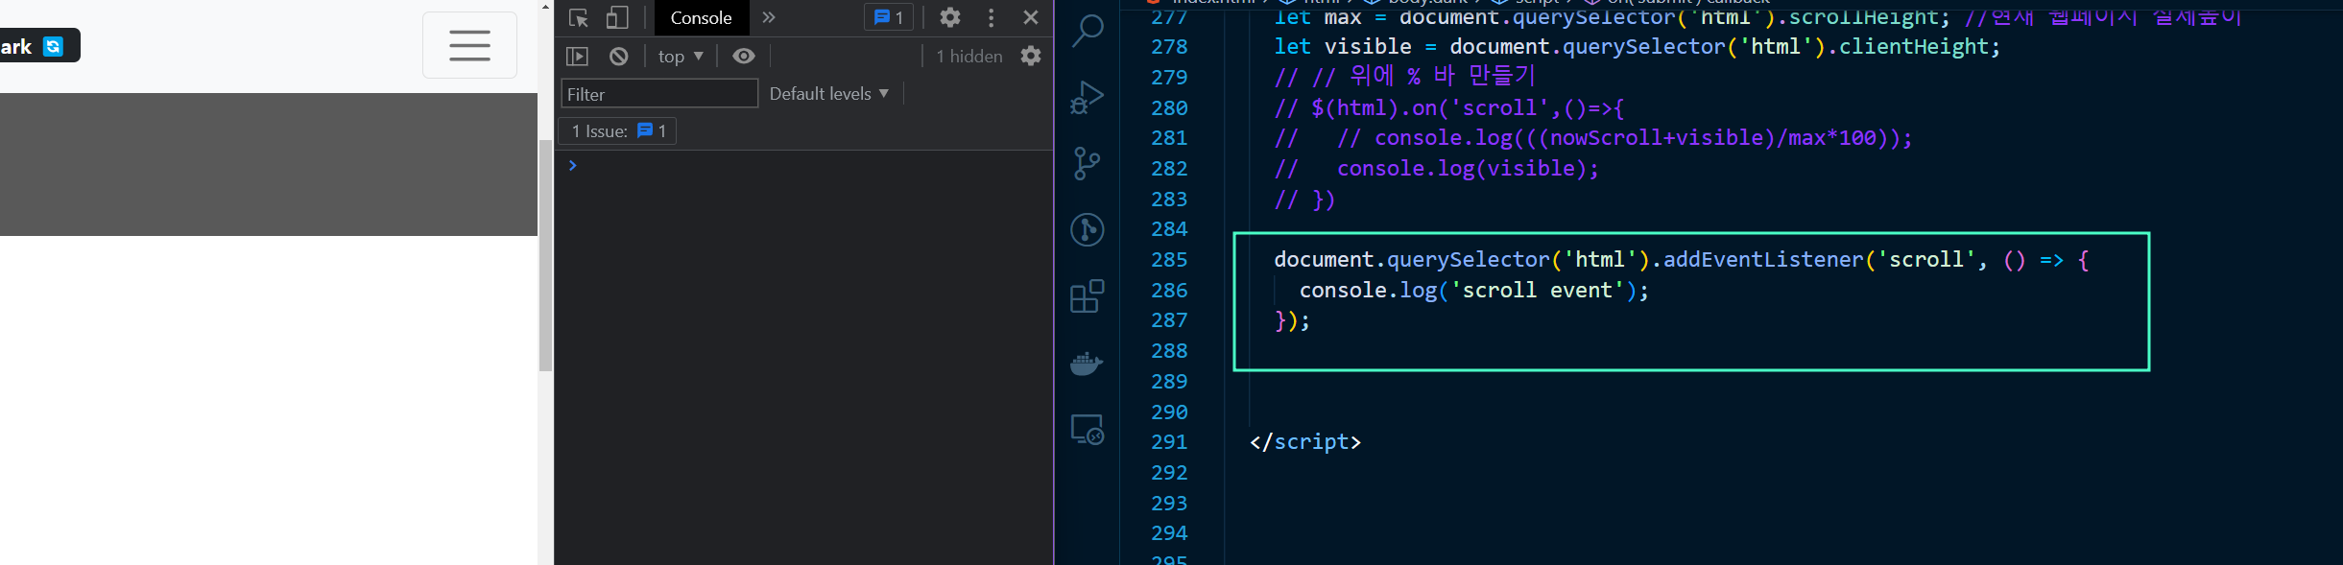This screenshot has width=2343, height=565.
Task: Show the console sidebar
Action: (x=577, y=57)
